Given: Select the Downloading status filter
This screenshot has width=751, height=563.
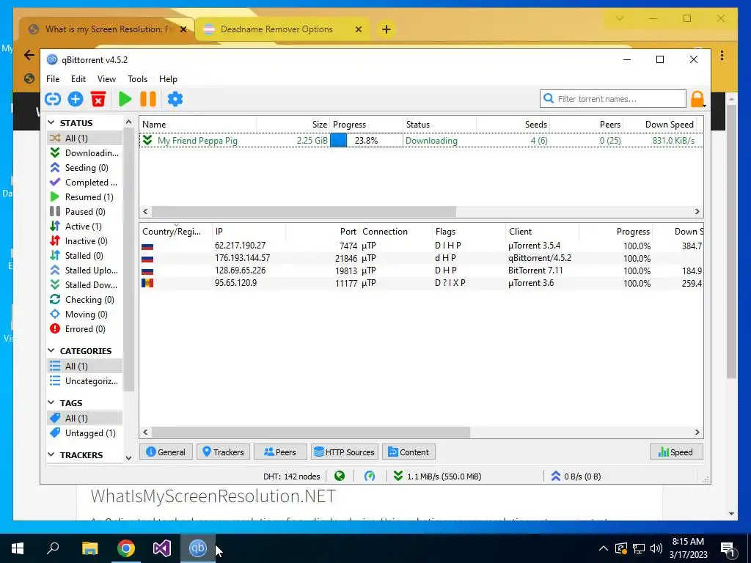Looking at the screenshot, I should (x=84, y=152).
